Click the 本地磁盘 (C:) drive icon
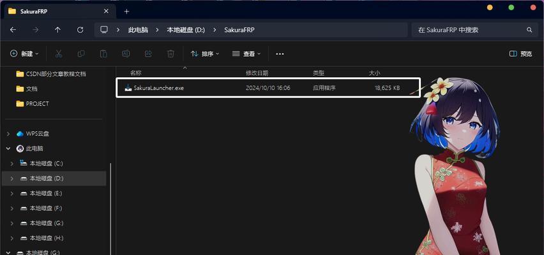The image size is (544, 255). pos(24,163)
